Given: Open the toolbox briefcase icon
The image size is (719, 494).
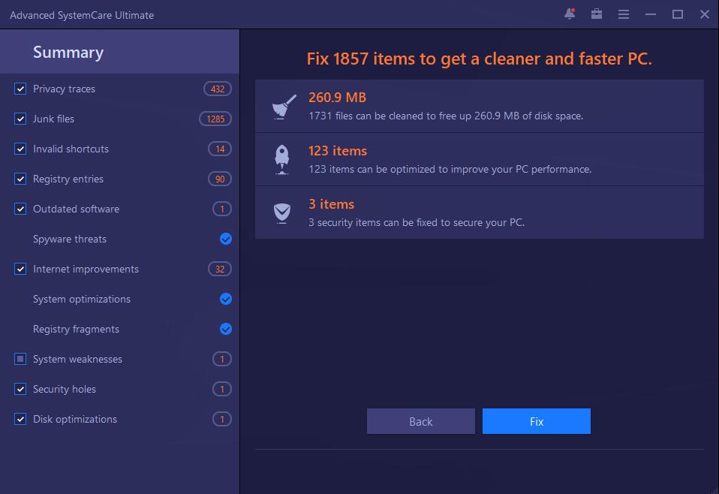Looking at the screenshot, I should tap(597, 14).
